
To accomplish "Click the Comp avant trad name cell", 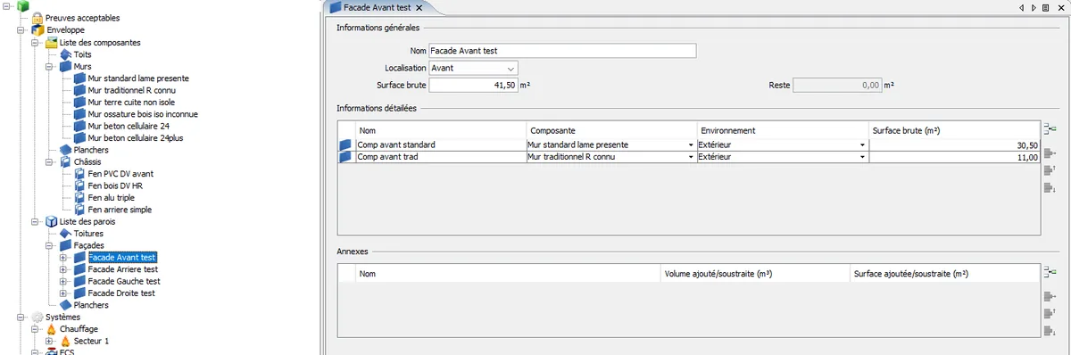I will tap(442, 157).
